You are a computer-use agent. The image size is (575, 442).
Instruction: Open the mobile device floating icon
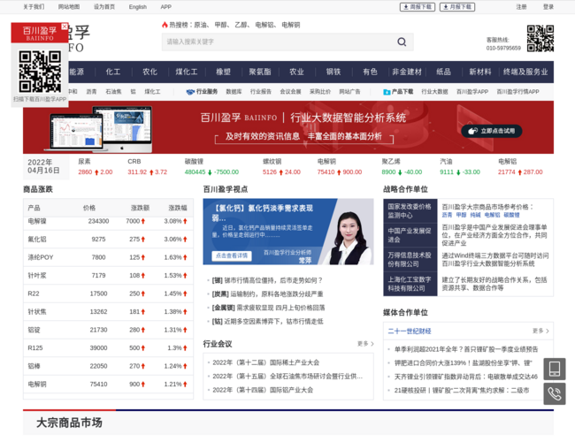pos(555,368)
